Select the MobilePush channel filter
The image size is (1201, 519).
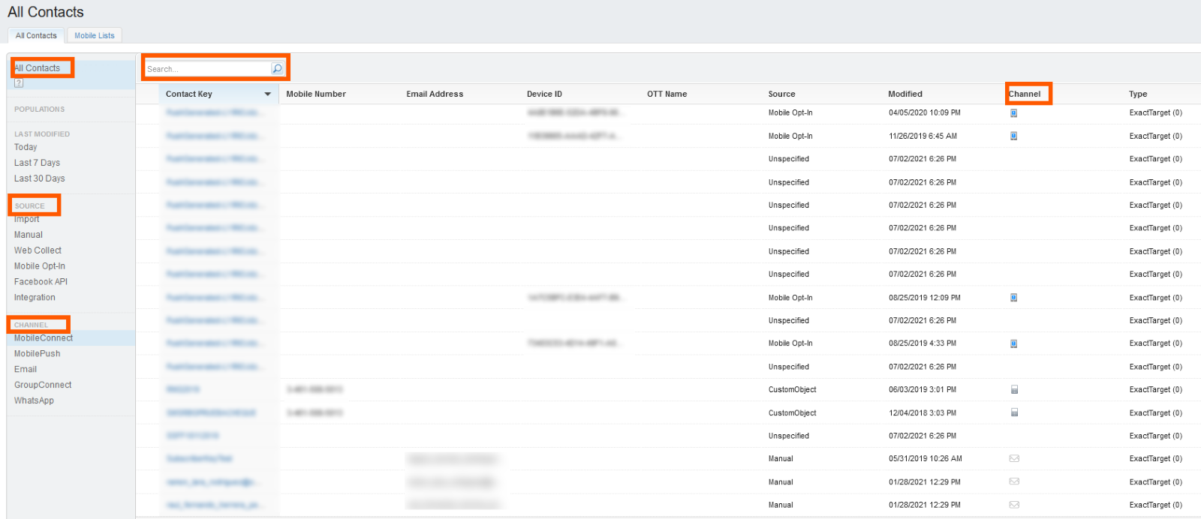[38, 354]
